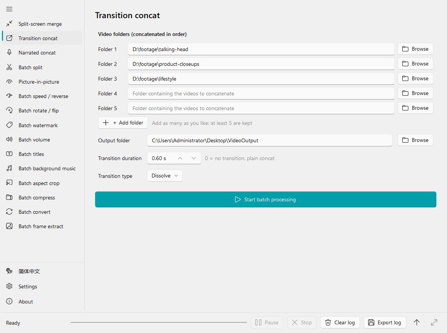Screen dimensions: 447x333
Task: Open Batch watermark page
Action: pyautogui.click(x=42, y=125)
